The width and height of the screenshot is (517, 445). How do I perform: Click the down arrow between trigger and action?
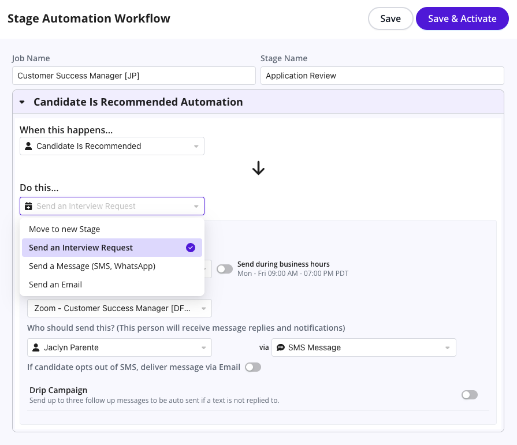click(x=258, y=168)
